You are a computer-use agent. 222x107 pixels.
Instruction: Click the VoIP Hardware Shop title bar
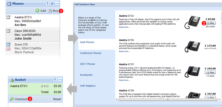(x=148, y=4)
